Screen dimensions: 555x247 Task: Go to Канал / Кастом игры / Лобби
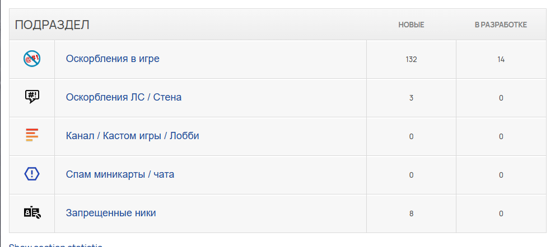coord(132,136)
